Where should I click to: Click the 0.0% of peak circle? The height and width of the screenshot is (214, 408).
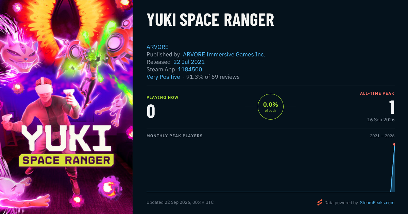pos(271,107)
